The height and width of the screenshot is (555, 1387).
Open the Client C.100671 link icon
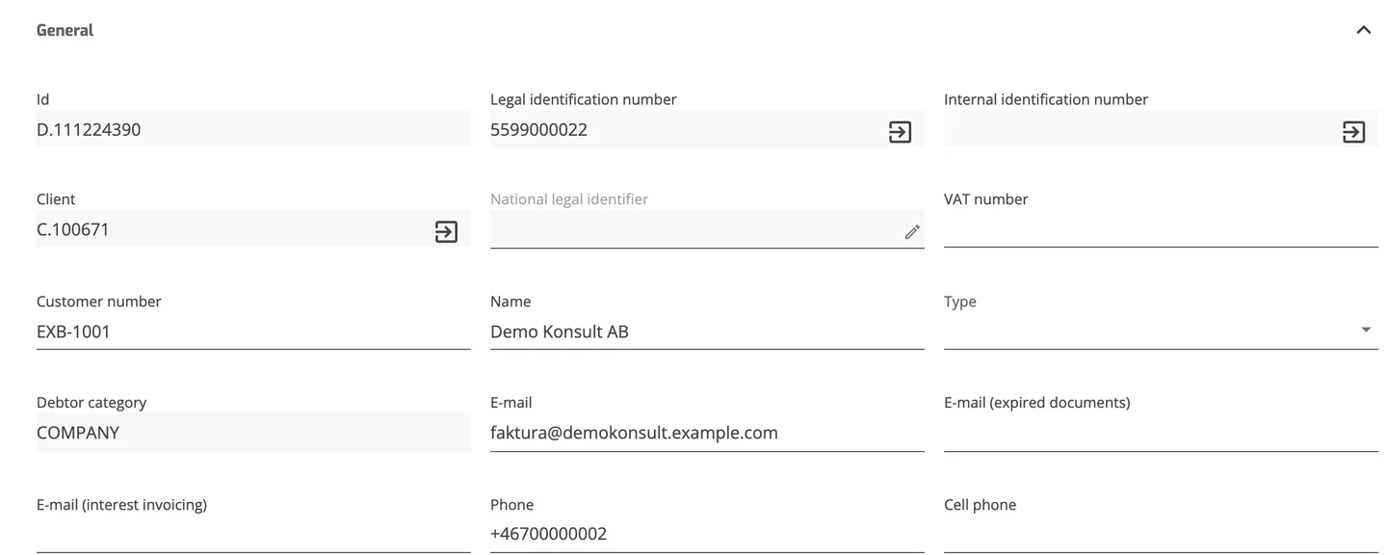(x=446, y=231)
